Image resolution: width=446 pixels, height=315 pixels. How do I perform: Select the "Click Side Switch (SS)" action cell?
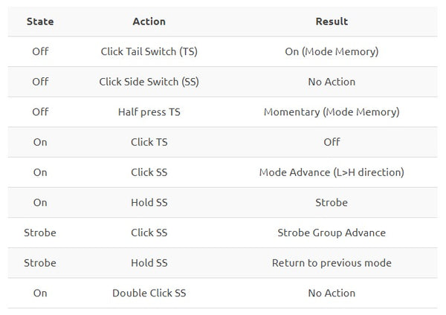click(x=149, y=82)
